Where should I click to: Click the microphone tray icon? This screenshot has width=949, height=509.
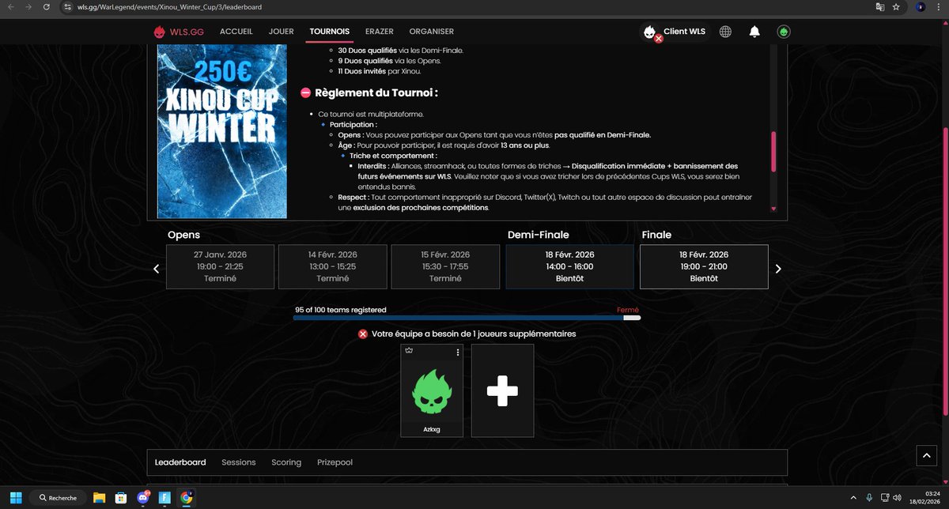point(869,497)
